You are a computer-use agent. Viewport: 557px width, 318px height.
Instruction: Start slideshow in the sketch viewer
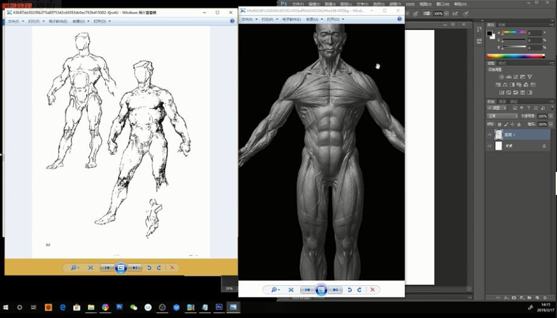(121, 267)
